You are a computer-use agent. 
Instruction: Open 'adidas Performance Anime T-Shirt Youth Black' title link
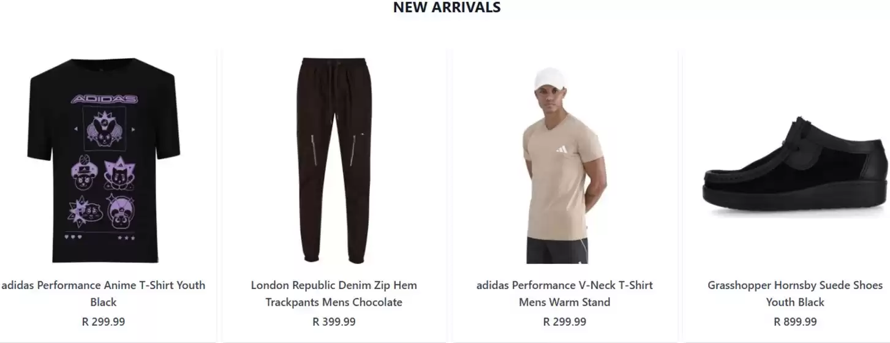pyautogui.click(x=103, y=293)
